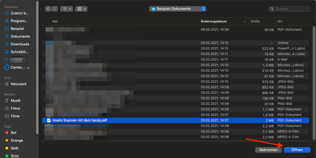316x158 pixels.
Task: Select the row dated 06.05.2021, 13:34
Action: click(x=175, y=29)
